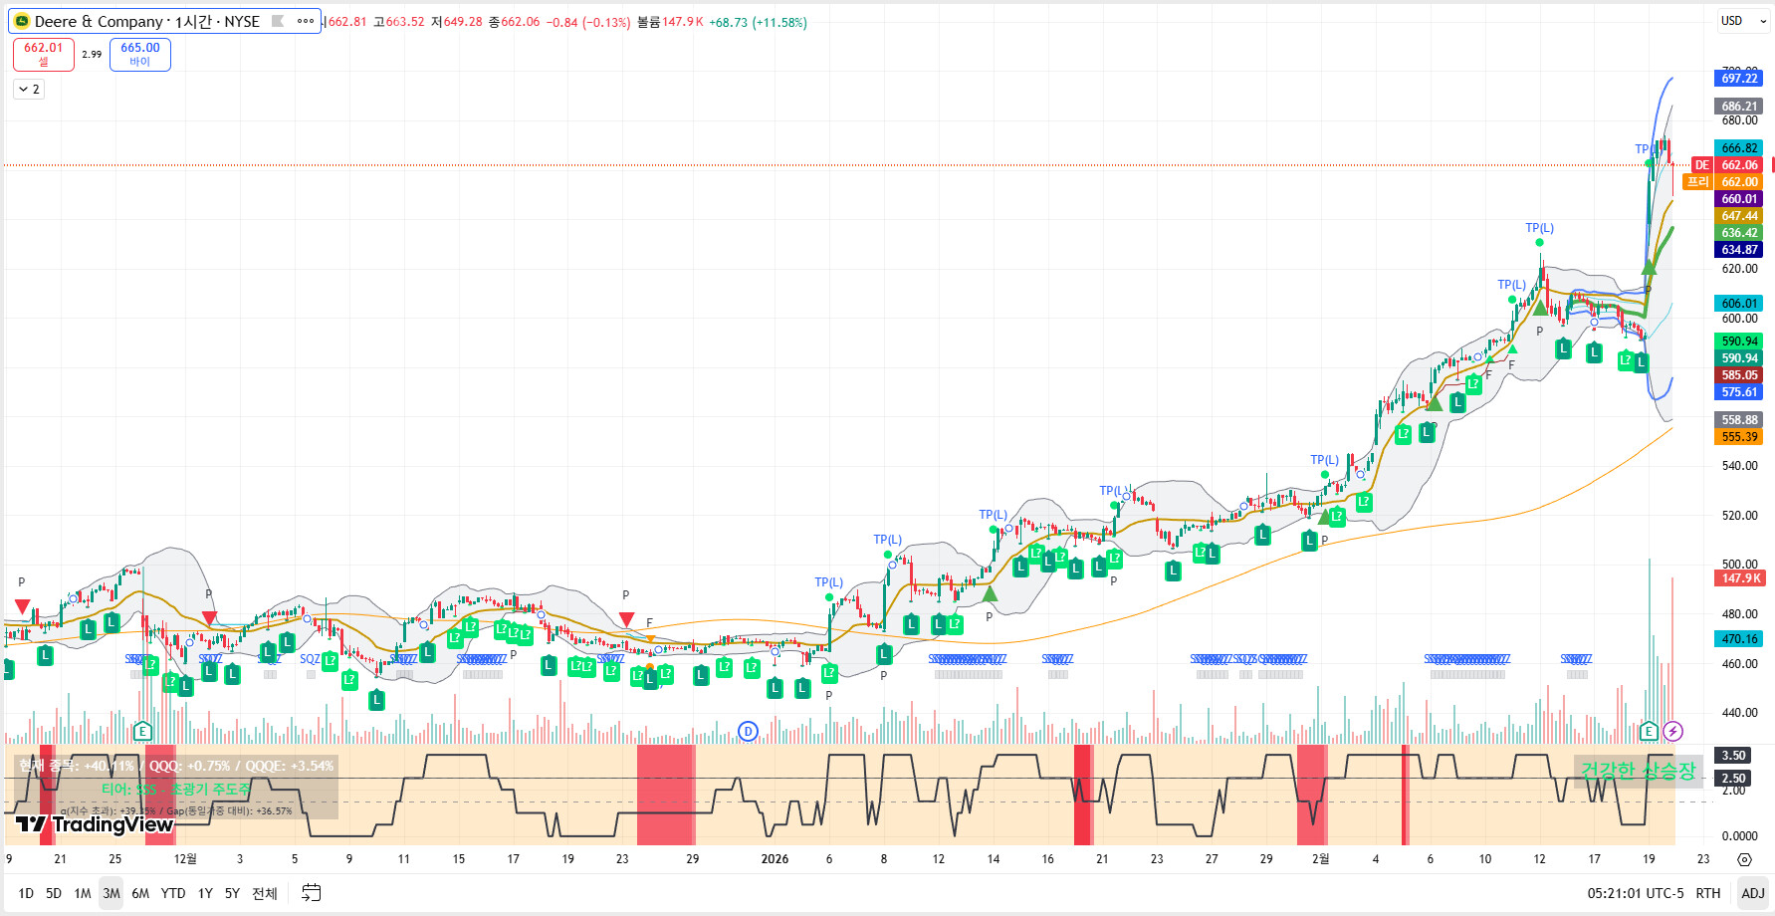Click the purple lightning event icon
The height and width of the screenshot is (916, 1775).
coord(1672,732)
